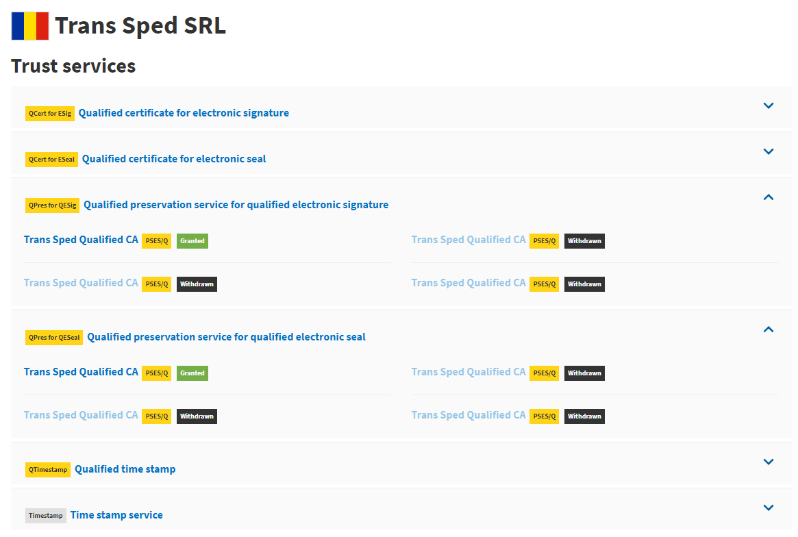Collapse the QPres for QESig section chevron
This screenshot has height=537, width=798.
[769, 197]
